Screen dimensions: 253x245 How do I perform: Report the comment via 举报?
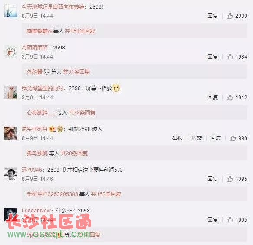pyautogui.click(x=177, y=138)
